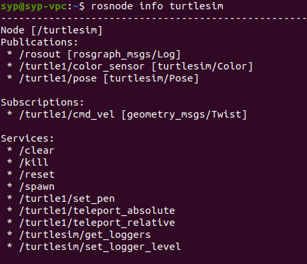Click the [turtlesim/Color] message type
Viewport: 307px width, 264px height.
pyautogui.click(x=202, y=66)
